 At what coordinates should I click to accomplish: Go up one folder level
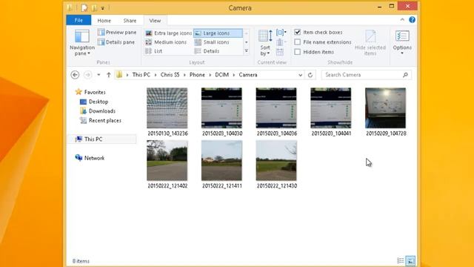pyautogui.click(x=109, y=75)
